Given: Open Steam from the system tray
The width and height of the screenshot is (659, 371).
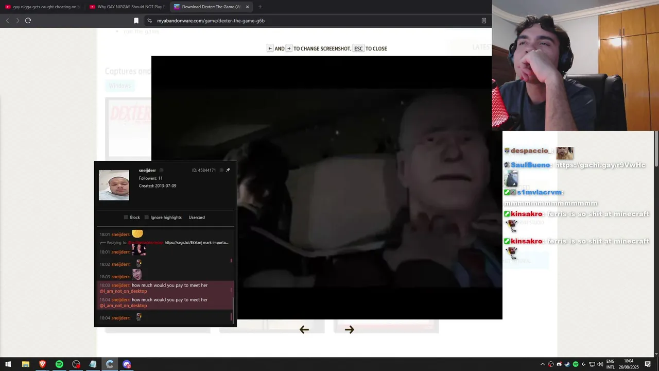Looking at the screenshot, I should tap(567, 364).
